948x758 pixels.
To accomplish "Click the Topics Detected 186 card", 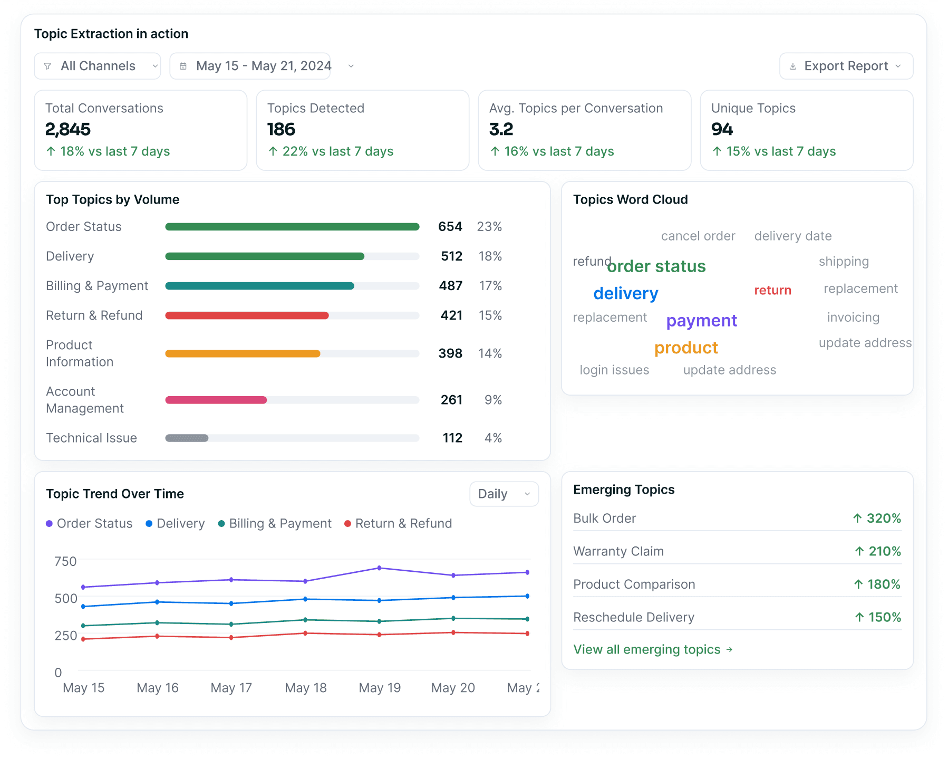I will pyautogui.click(x=363, y=130).
